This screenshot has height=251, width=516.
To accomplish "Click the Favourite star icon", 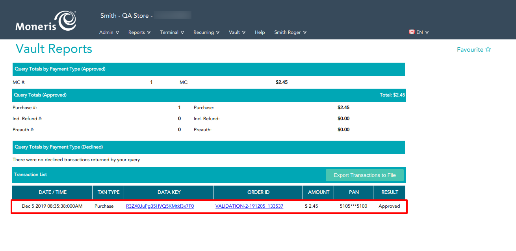I will (x=488, y=50).
